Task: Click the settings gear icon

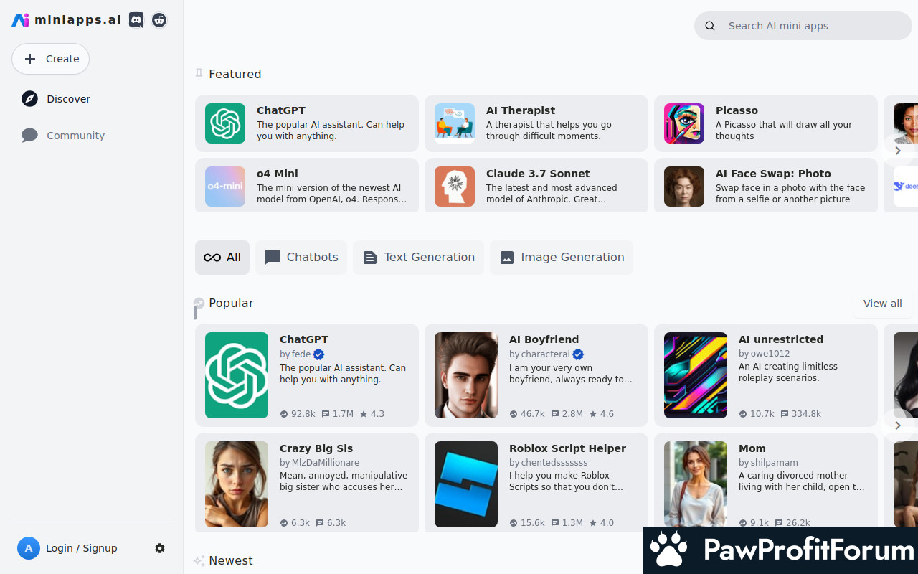Action: (160, 548)
